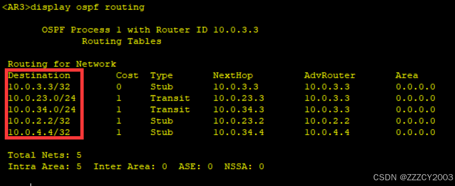Select the 10.0.2.2/32 destination entry
This screenshot has height=186, width=455.
click(39, 121)
